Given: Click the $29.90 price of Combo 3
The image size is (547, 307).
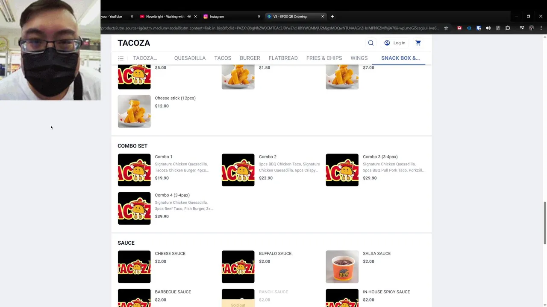Looking at the screenshot, I should (370, 178).
